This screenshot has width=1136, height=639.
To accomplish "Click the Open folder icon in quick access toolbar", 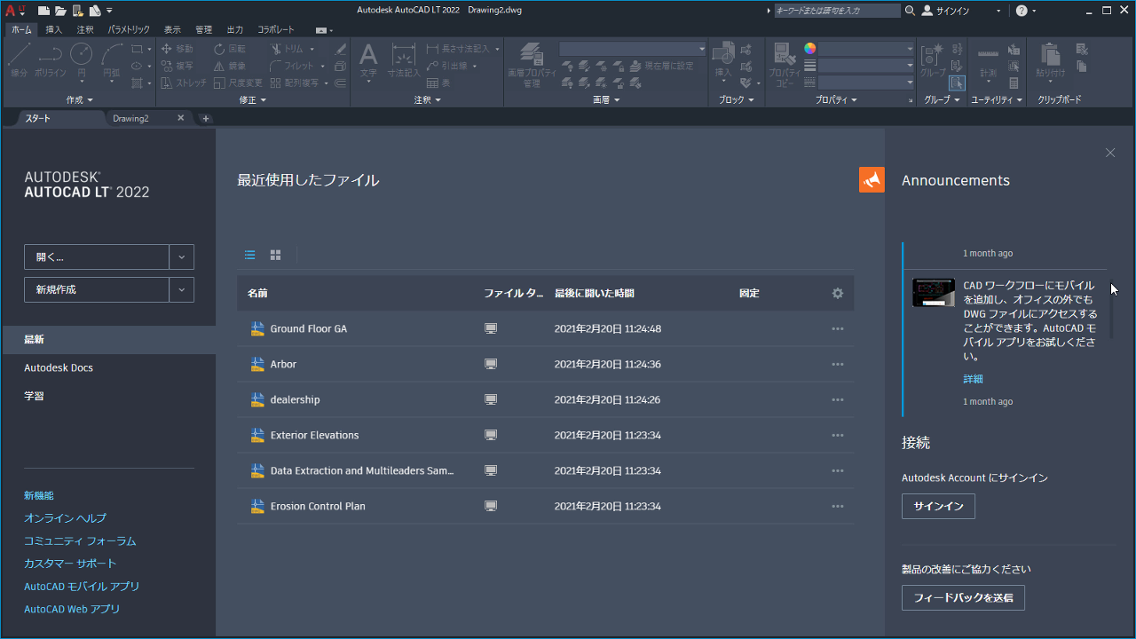I will [60, 11].
